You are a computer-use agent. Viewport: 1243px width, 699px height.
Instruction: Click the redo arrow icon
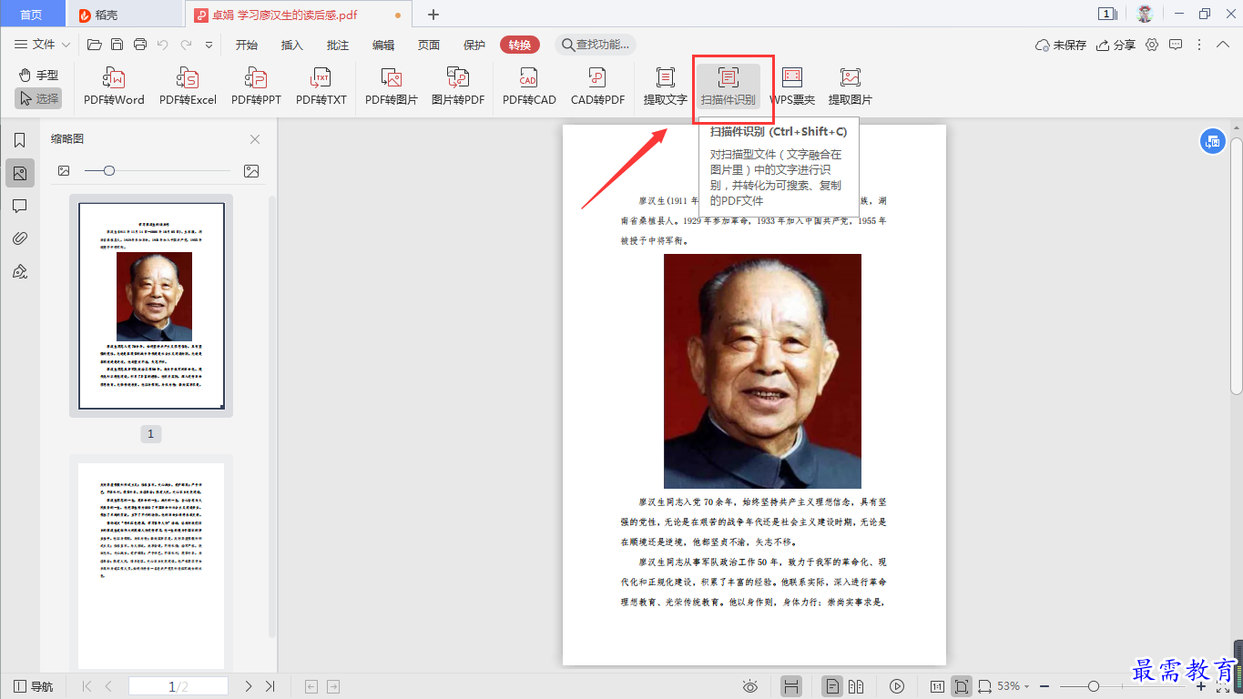click(186, 45)
